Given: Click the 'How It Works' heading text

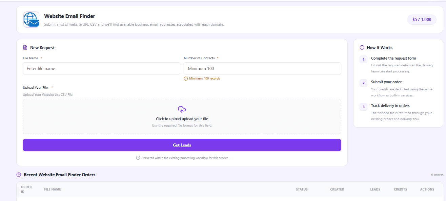Looking at the screenshot, I should pyautogui.click(x=380, y=48).
